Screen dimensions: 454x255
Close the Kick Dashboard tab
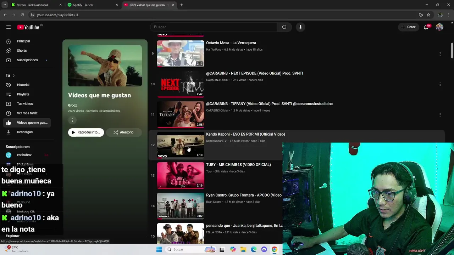click(x=60, y=5)
